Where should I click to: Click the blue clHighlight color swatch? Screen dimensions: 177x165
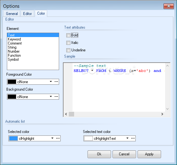pos(13,138)
